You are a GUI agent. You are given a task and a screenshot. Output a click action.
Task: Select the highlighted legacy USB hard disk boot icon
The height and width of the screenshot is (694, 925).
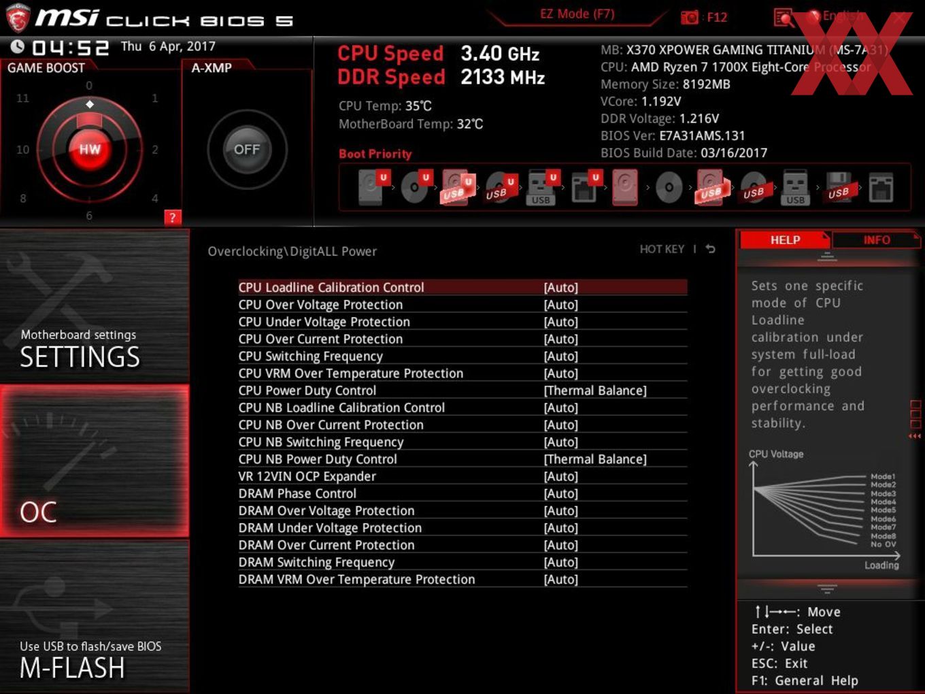tap(711, 187)
